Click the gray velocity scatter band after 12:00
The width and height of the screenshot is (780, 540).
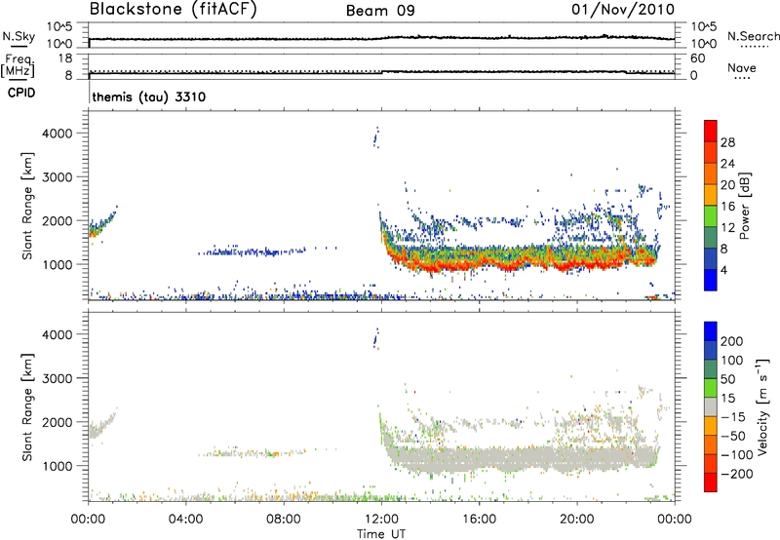(520, 457)
